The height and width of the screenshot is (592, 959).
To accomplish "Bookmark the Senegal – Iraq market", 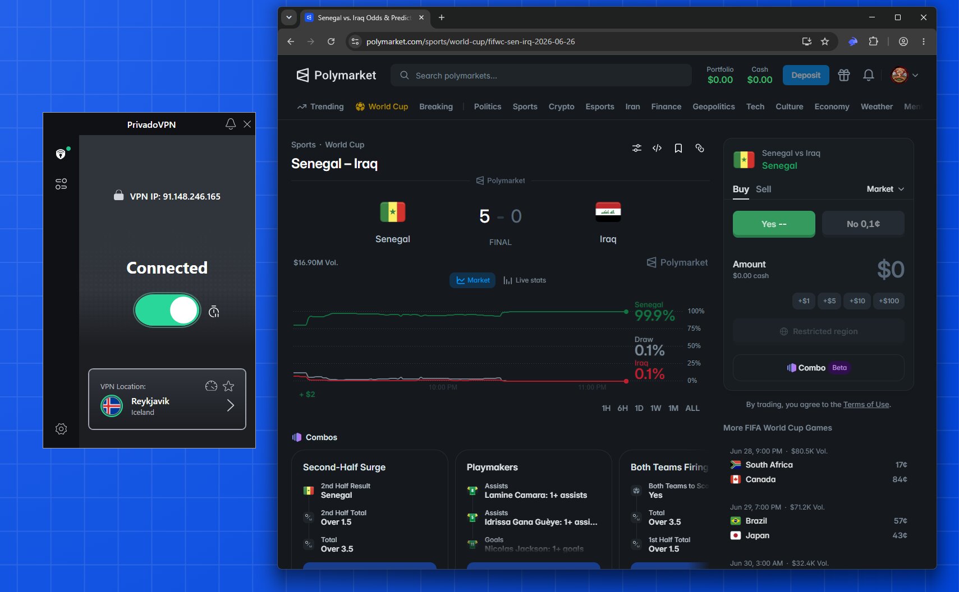I will (678, 148).
